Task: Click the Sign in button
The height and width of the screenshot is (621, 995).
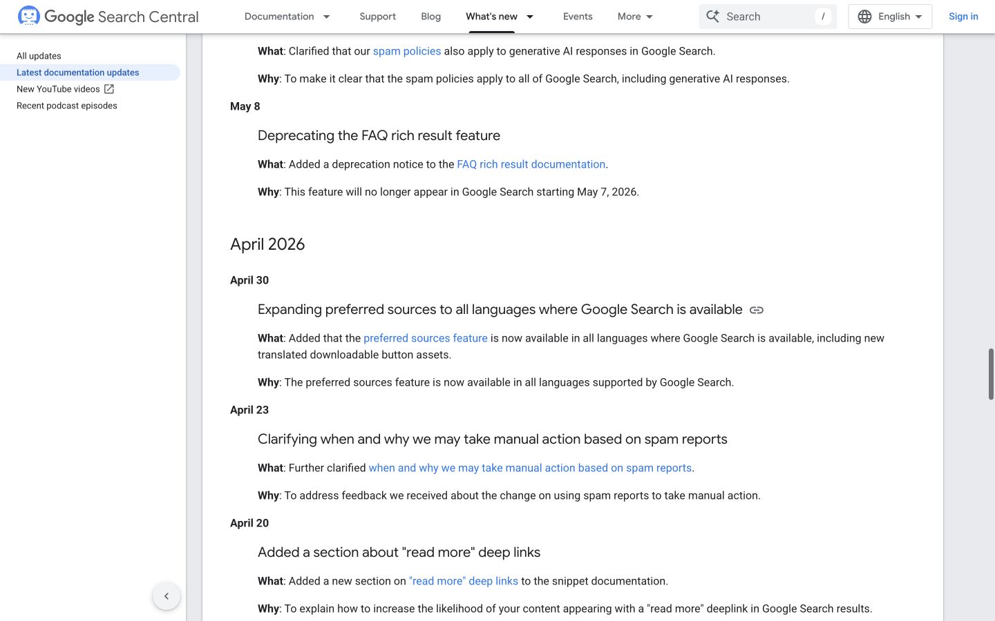Action: click(x=963, y=17)
